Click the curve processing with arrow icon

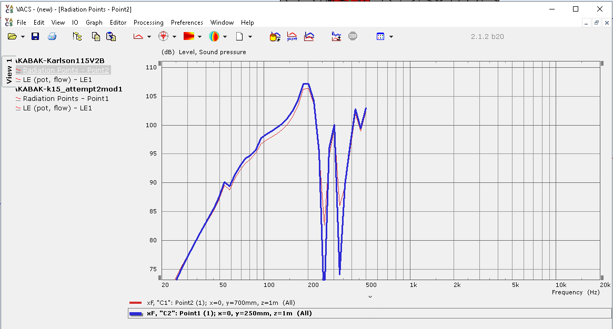click(x=336, y=36)
